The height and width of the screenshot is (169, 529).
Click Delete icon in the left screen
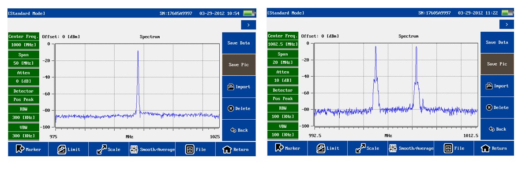click(x=231, y=108)
